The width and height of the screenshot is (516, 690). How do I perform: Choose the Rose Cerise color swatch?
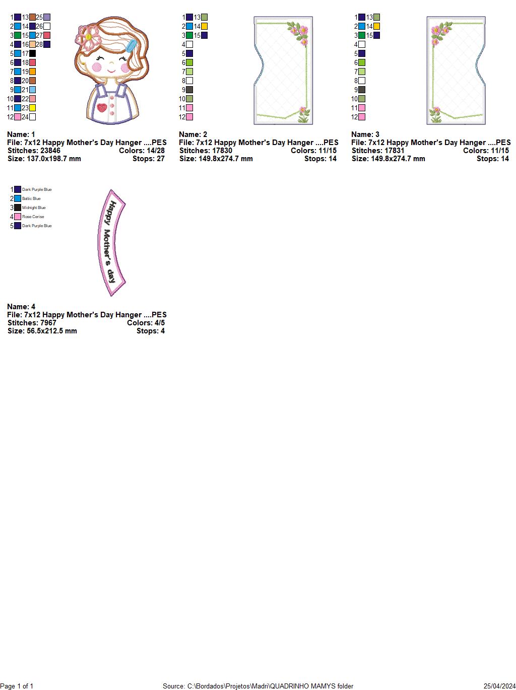coord(18,217)
